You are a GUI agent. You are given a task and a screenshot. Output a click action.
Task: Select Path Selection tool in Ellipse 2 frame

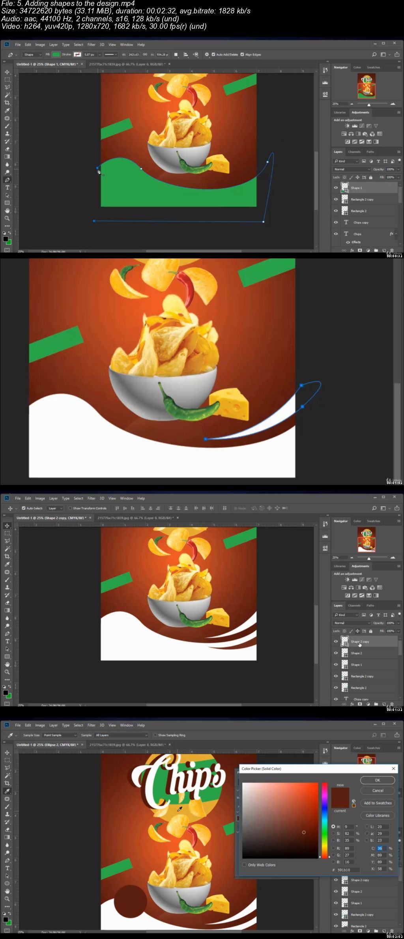[x=7, y=876]
